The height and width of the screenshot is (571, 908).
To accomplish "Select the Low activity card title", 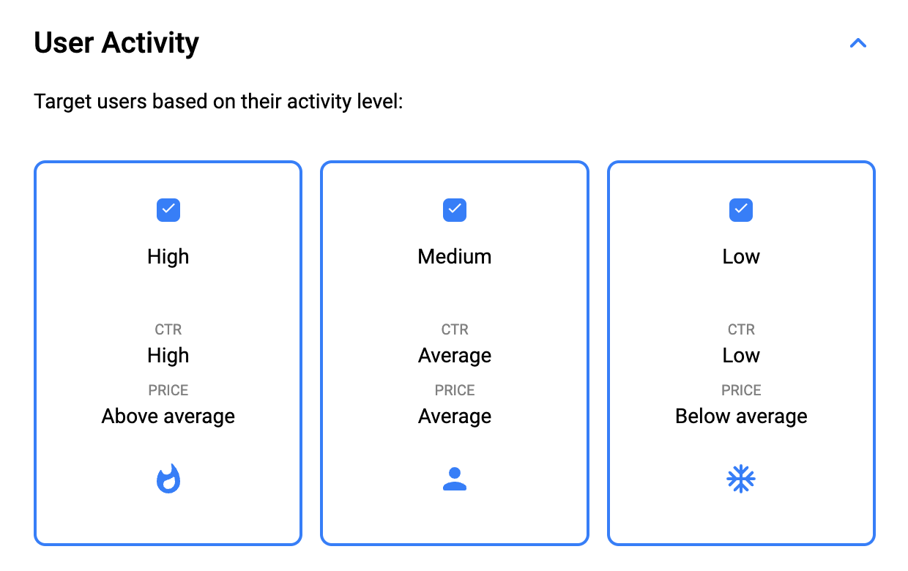I will [741, 257].
